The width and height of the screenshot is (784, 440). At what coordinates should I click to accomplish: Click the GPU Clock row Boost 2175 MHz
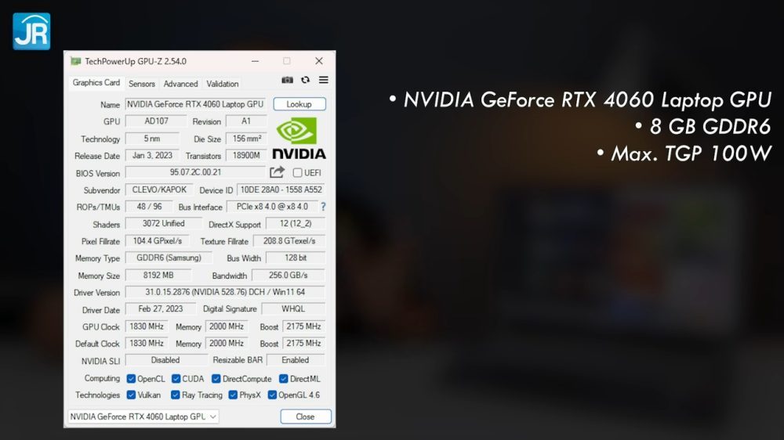point(303,326)
